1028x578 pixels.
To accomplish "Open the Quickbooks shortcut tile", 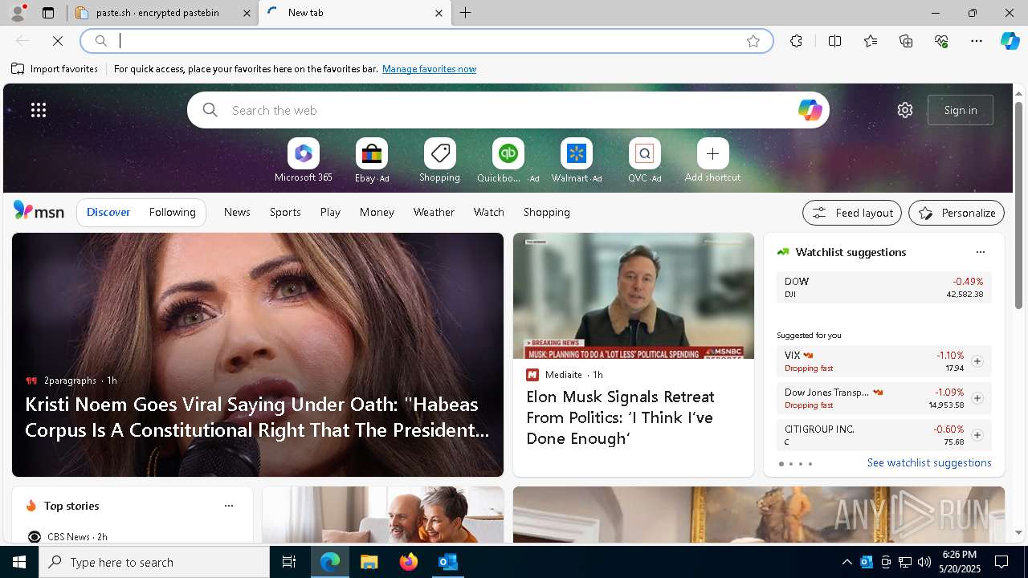I will [x=508, y=161].
